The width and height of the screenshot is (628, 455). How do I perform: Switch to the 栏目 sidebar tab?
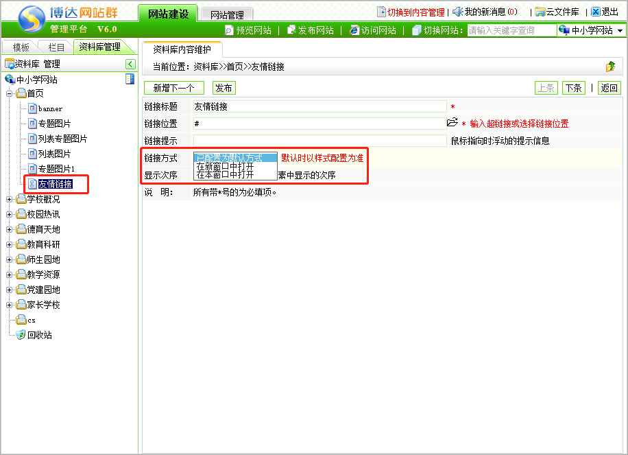[56, 47]
